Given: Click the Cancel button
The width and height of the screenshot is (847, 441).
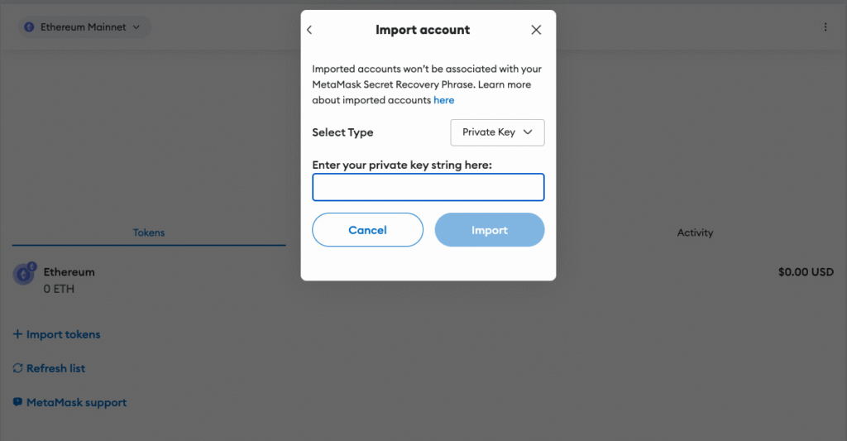Looking at the screenshot, I should click(x=367, y=230).
